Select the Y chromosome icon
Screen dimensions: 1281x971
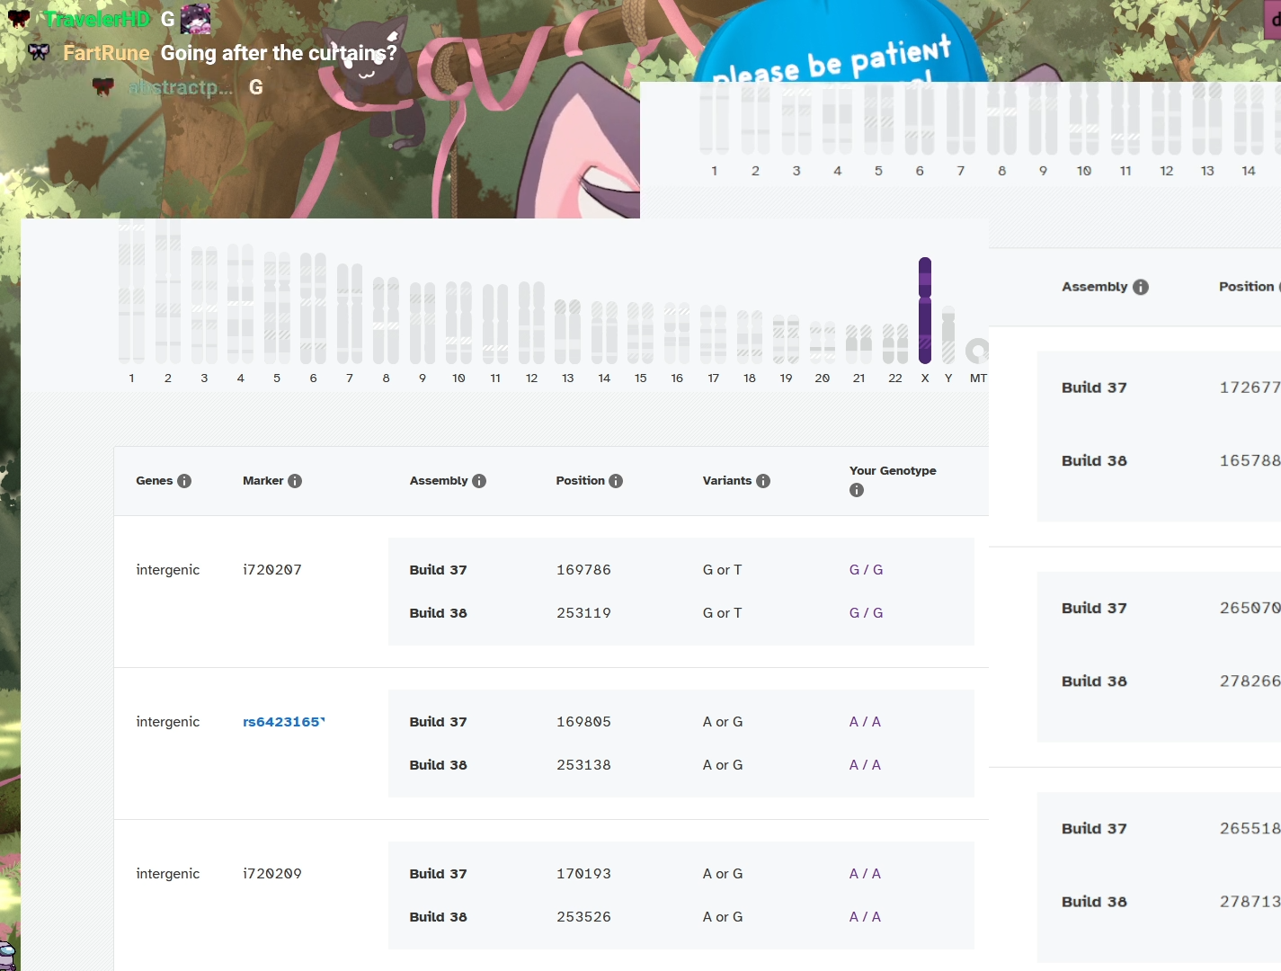(x=948, y=334)
